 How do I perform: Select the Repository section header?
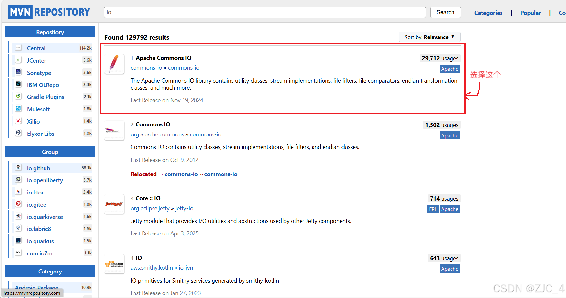coord(50,32)
